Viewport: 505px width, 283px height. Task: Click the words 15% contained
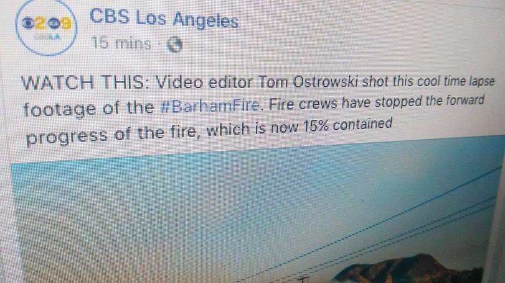347,125
